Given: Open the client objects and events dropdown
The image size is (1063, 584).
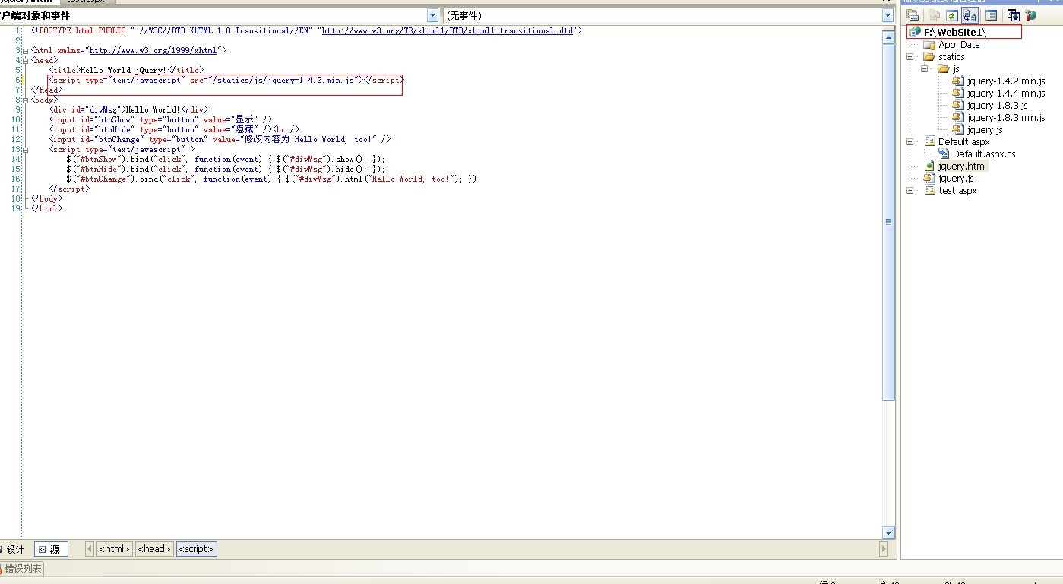Looking at the screenshot, I should coord(432,15).
